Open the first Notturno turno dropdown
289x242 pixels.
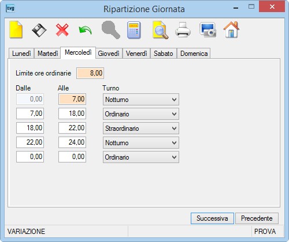point(141,100)
